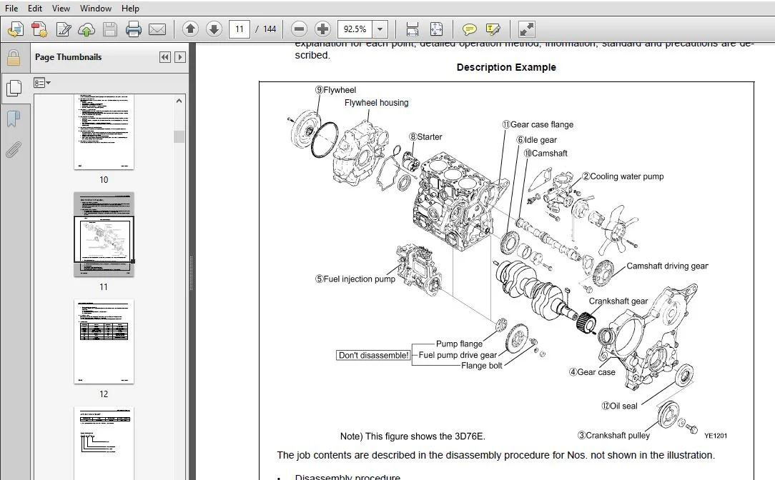This screenshot has height=480, width=775.
Task: Click the 'Gear case flange' label
Action: tap(538, 124)
